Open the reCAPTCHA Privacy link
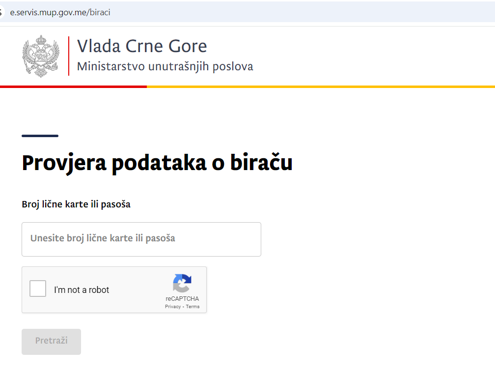 coord(173,307)
